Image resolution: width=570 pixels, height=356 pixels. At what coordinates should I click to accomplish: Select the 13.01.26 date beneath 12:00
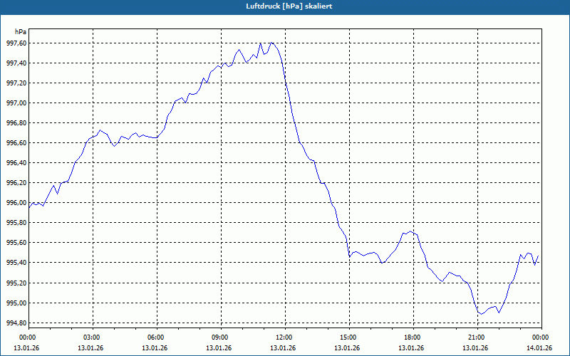pyautogui.click(x=283, y=348)
